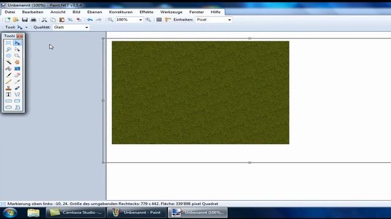Image resolution: width=391 pixels, height=219 pixels.
Task: Pick the Paint Bucket tool
Action: pyautogui.click(x=9, y=69)
